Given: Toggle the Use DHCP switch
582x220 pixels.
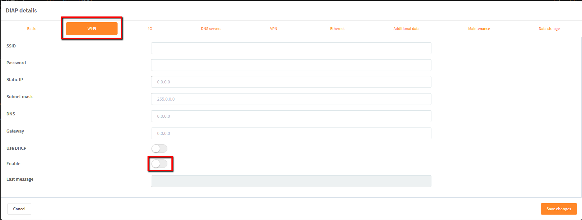Looking at the screenshot, I should (159, 148).
